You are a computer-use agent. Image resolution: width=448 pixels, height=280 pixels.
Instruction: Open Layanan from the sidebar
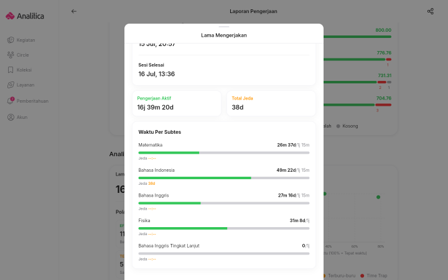click(x=21, y=85)
